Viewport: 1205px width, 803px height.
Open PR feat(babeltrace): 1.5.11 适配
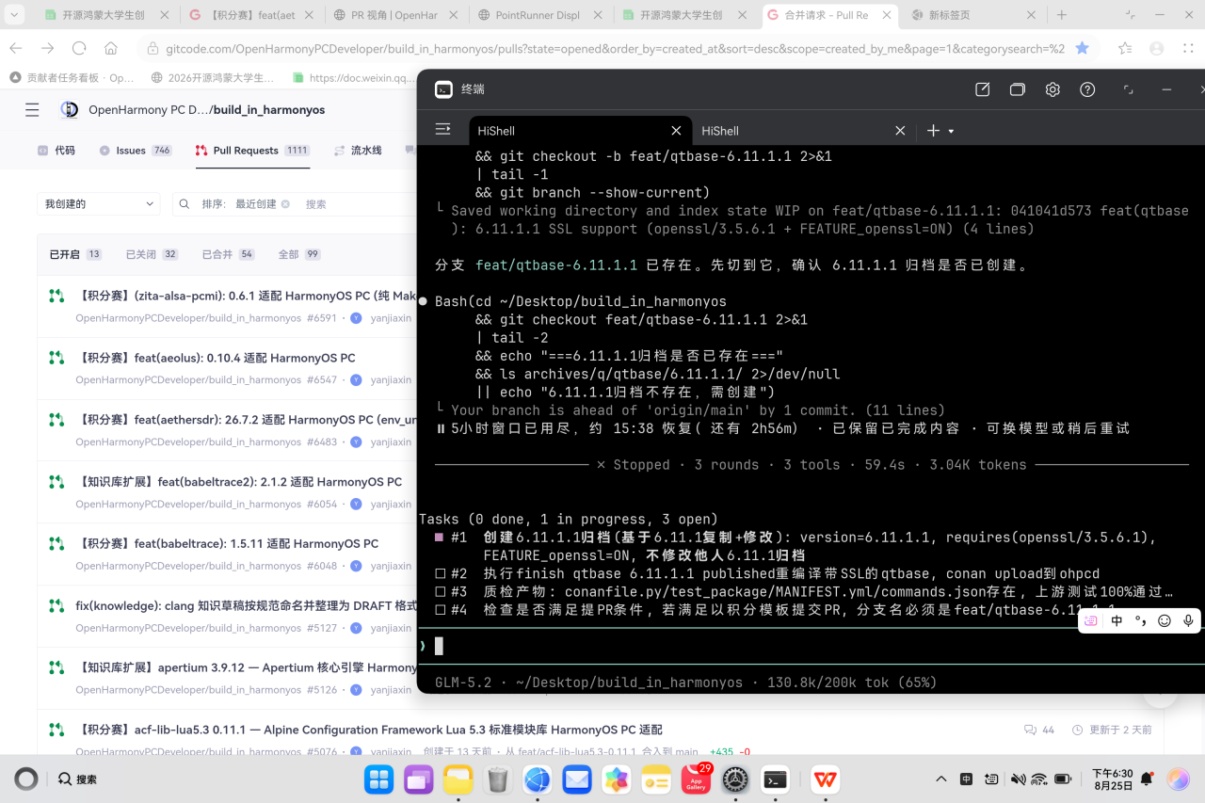point(227,544)
